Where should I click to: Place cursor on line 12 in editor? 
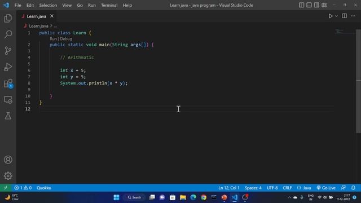187,109
